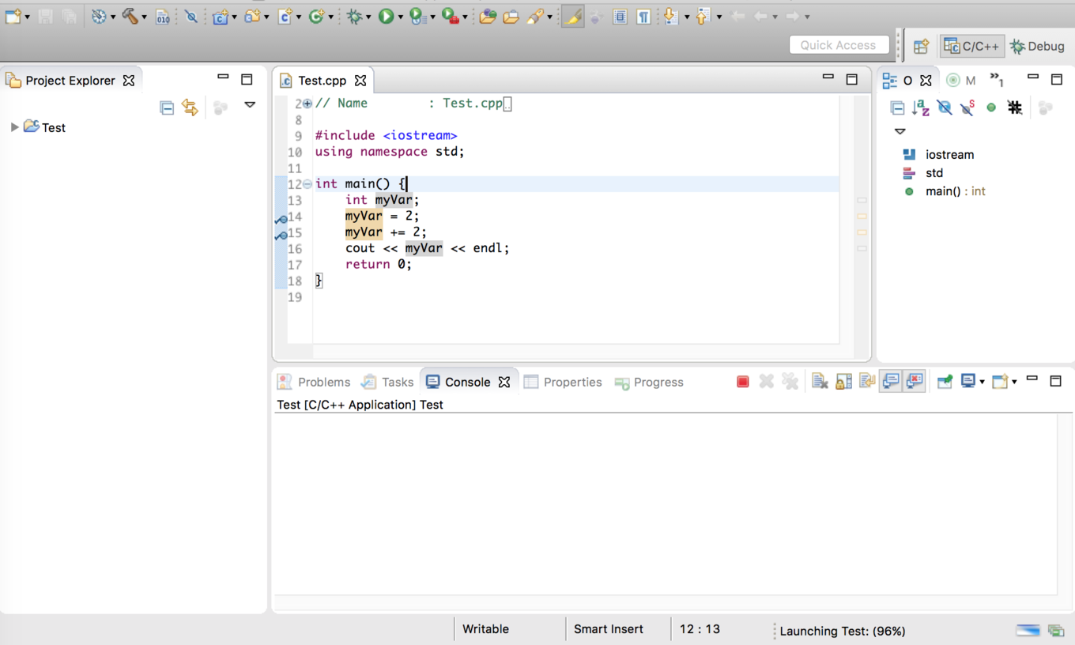The image size is (1075, 645).
Task: Toggle Hide Non-Public Members in Outline
Action: tap(991, 107)
